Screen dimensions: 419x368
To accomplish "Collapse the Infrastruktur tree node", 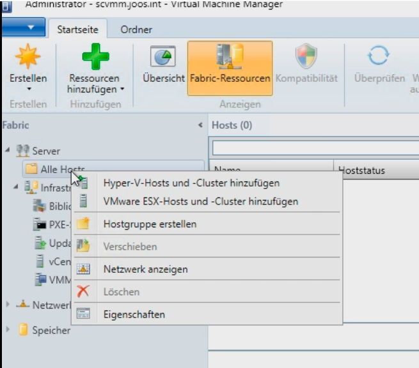I will 16,187.
